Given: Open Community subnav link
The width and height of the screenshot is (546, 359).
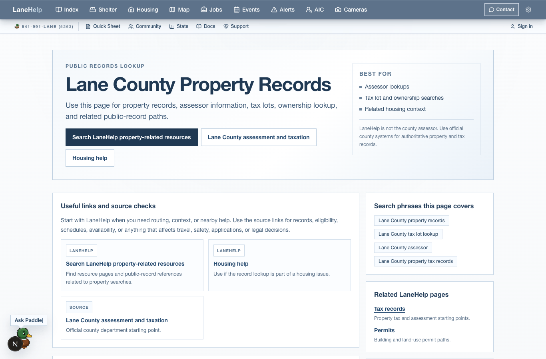Looking at the screenshot, I should [x=145, y=26].
